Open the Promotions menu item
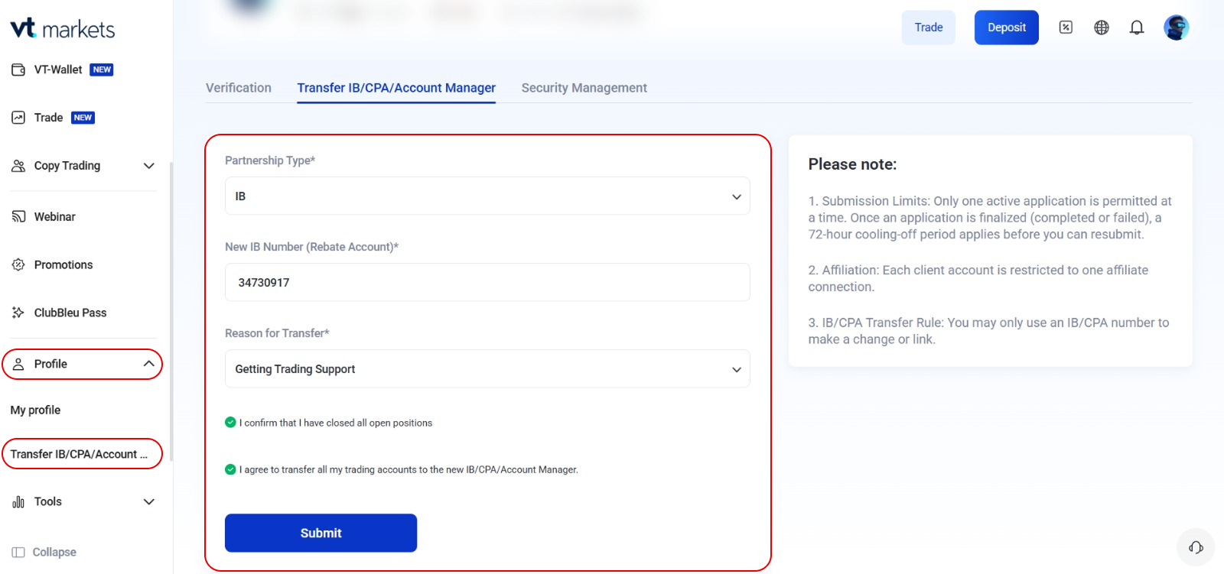Screen dimensions: 1224x574 point(63,264)
